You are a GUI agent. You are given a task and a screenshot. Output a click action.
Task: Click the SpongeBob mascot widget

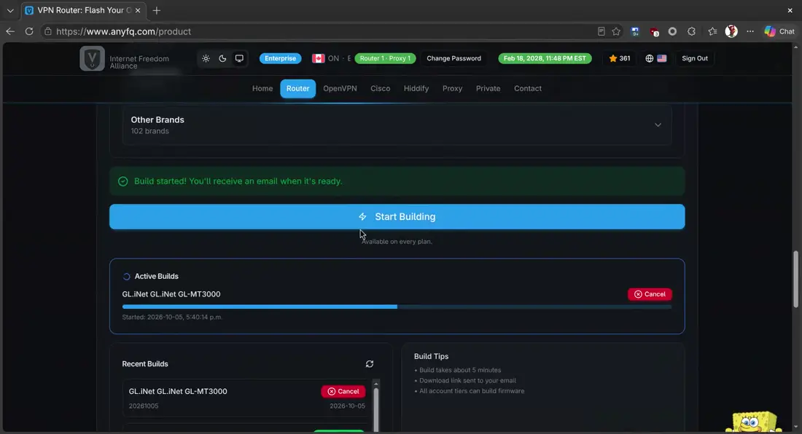[x=753, y=422]
